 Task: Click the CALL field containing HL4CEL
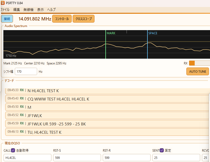[28, 158]
